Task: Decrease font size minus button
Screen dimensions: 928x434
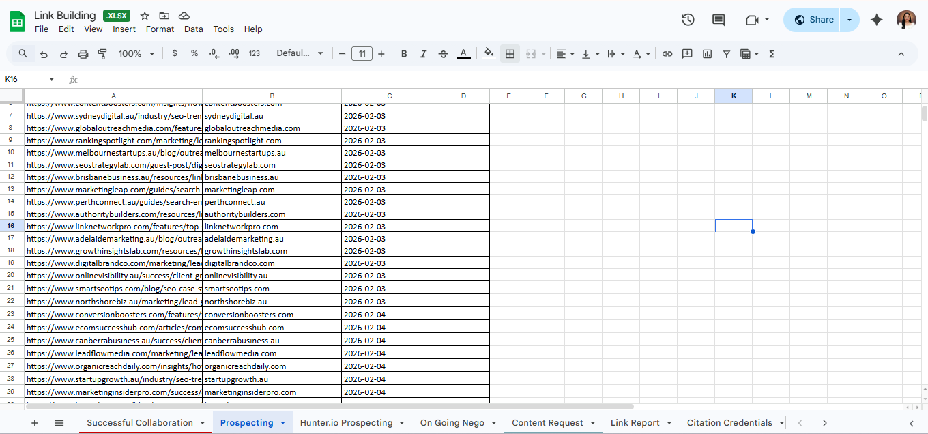Action: pos(343,54)
